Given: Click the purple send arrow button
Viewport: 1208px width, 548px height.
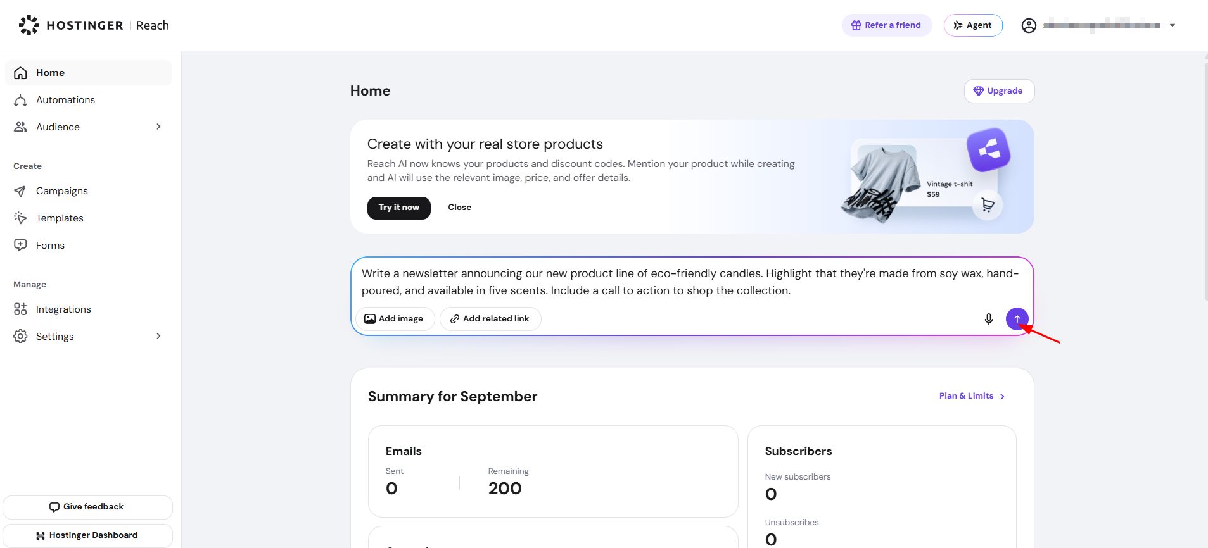Looking at the screenshot, I should [x=1017, y=318].
